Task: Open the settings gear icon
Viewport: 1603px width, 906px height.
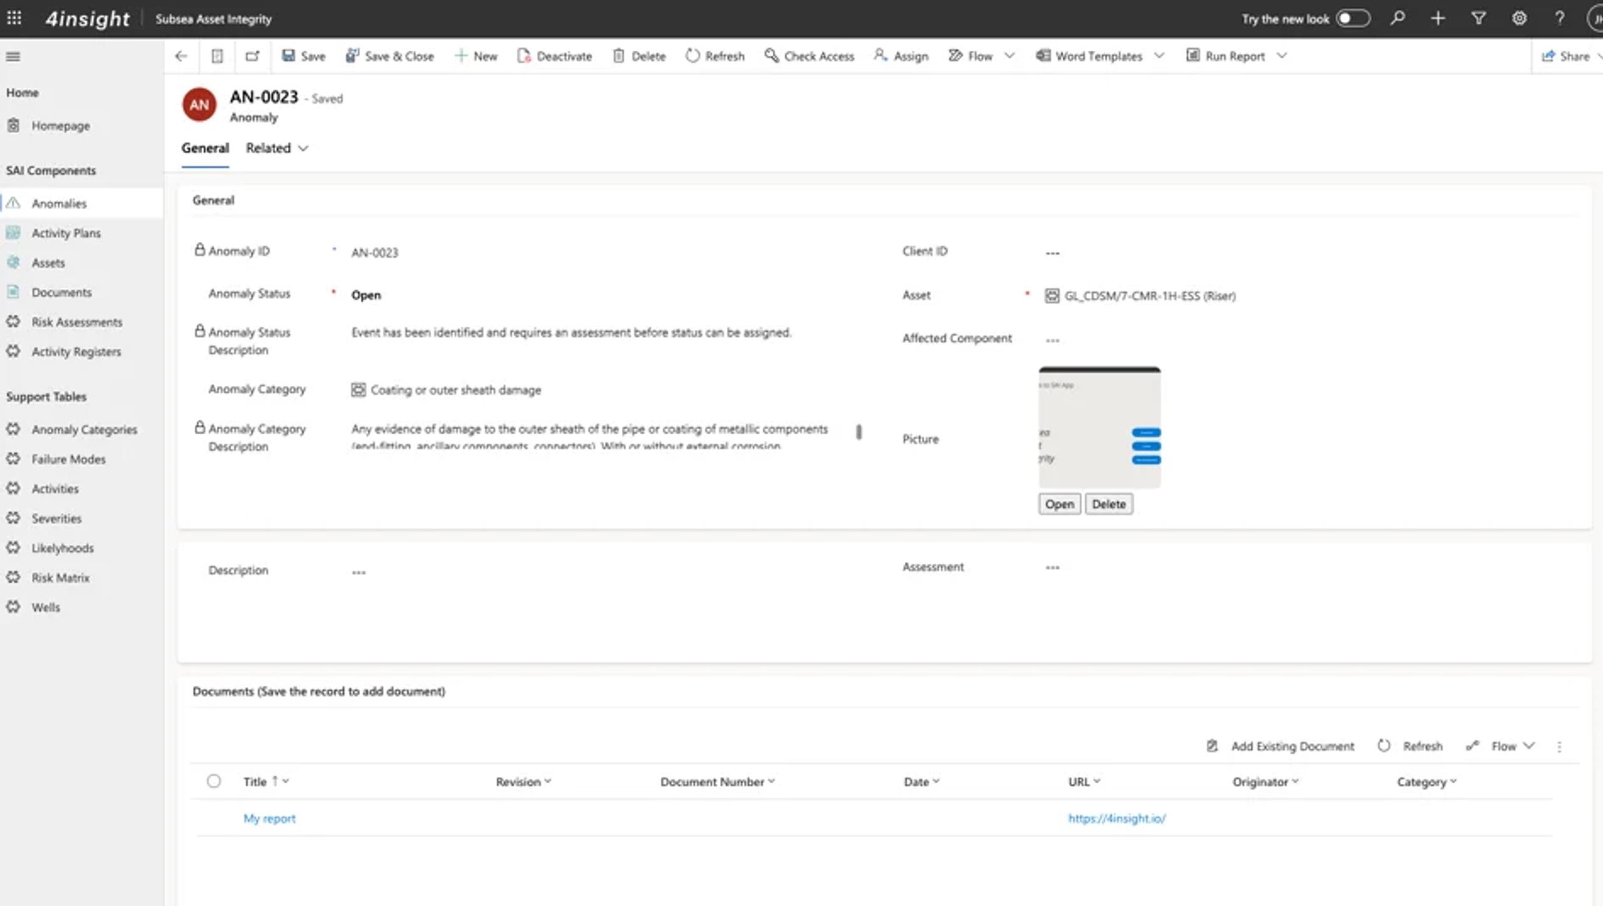Action: [x=1519, y=18]
